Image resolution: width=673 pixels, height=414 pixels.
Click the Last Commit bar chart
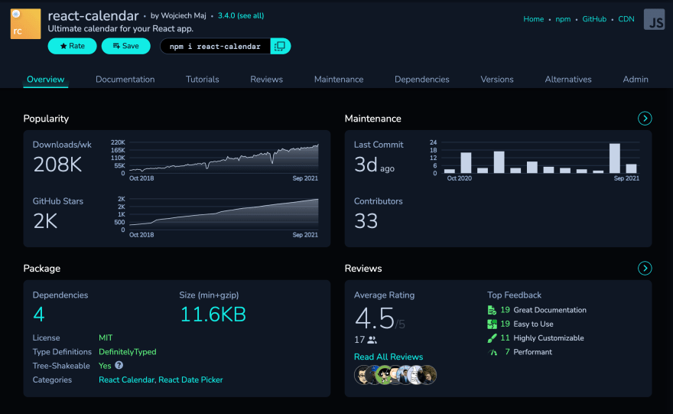[x=541, y=157]
